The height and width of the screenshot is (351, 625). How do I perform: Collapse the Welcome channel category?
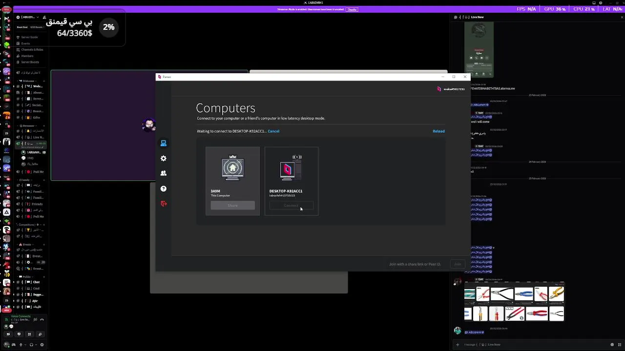pyautogui.click(x=27, y=81)
